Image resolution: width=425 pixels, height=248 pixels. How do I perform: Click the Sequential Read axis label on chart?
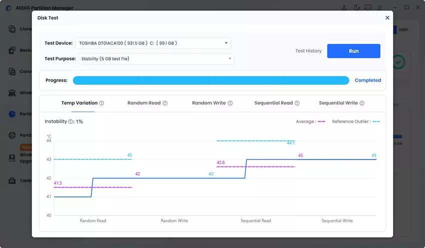[255, 220]
